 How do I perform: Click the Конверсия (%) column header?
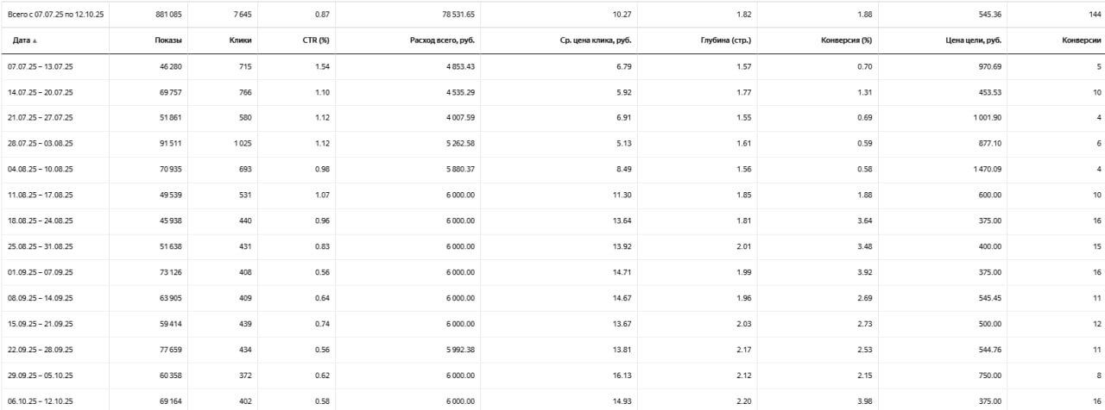pos(845,40)
